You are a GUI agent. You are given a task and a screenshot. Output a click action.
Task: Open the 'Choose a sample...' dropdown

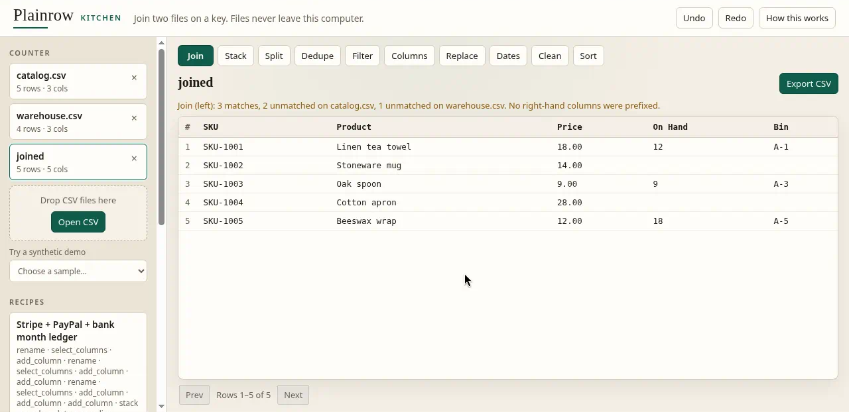[78, 271]
